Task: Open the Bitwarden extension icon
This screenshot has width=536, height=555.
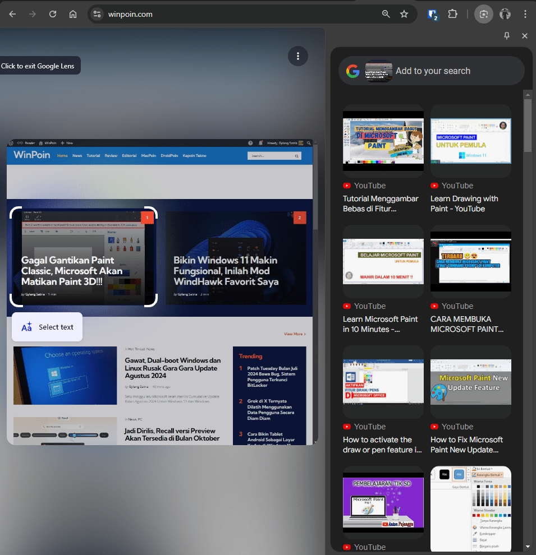Action: pyautogui.click(x=432, y=15)
